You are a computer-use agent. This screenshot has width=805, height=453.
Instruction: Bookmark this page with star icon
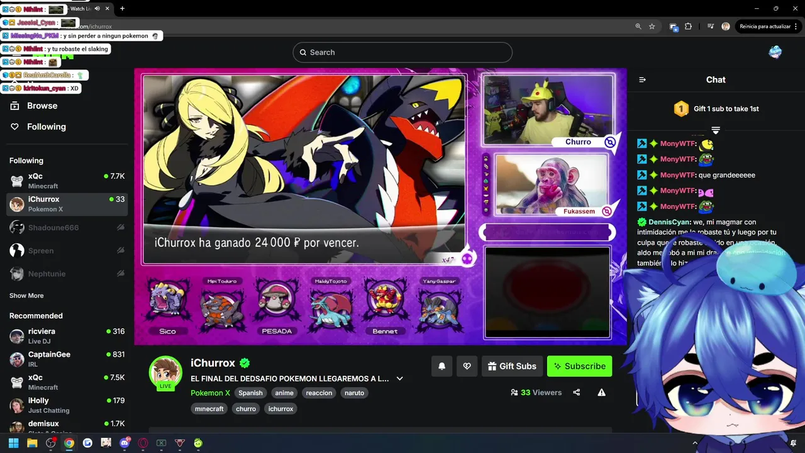click(x=652, y=26)
